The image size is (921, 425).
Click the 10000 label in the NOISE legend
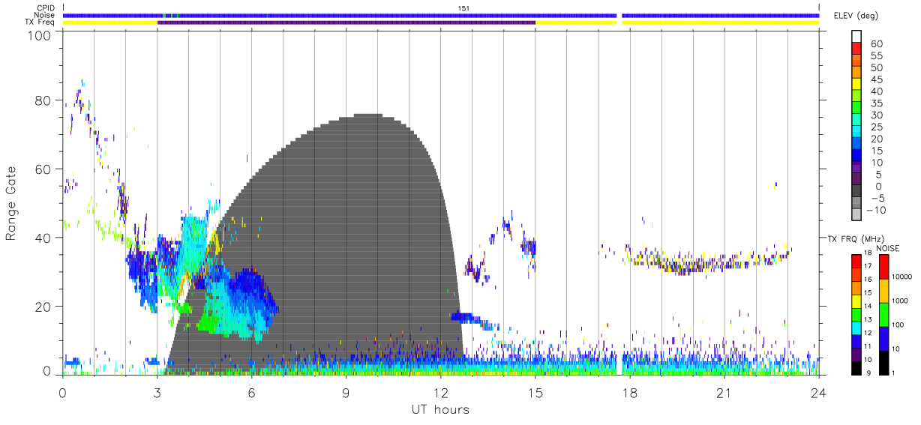[x=901, y=277]
